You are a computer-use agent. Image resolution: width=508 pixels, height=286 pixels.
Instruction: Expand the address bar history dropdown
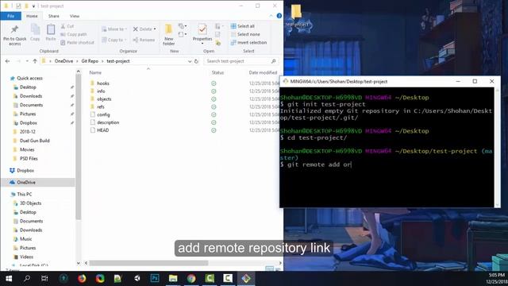[190, 61]
